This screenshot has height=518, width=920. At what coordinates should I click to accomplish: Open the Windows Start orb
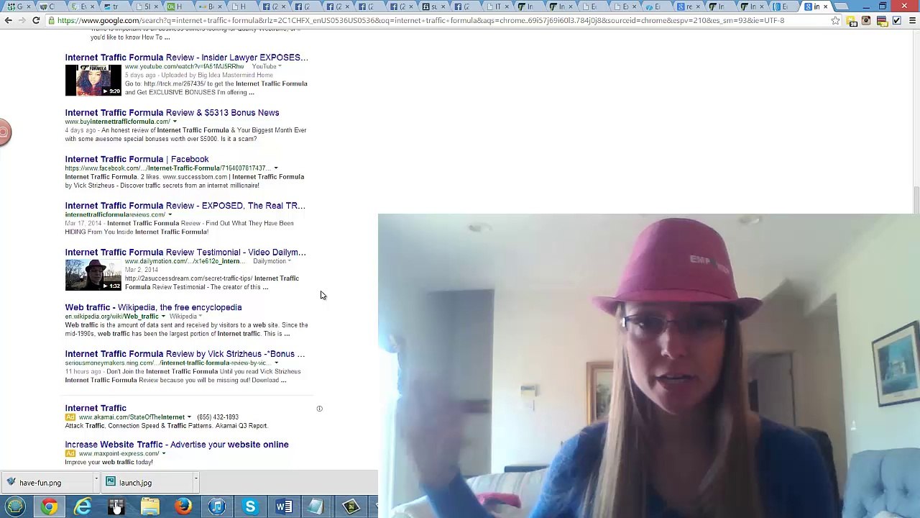[15, 507]
